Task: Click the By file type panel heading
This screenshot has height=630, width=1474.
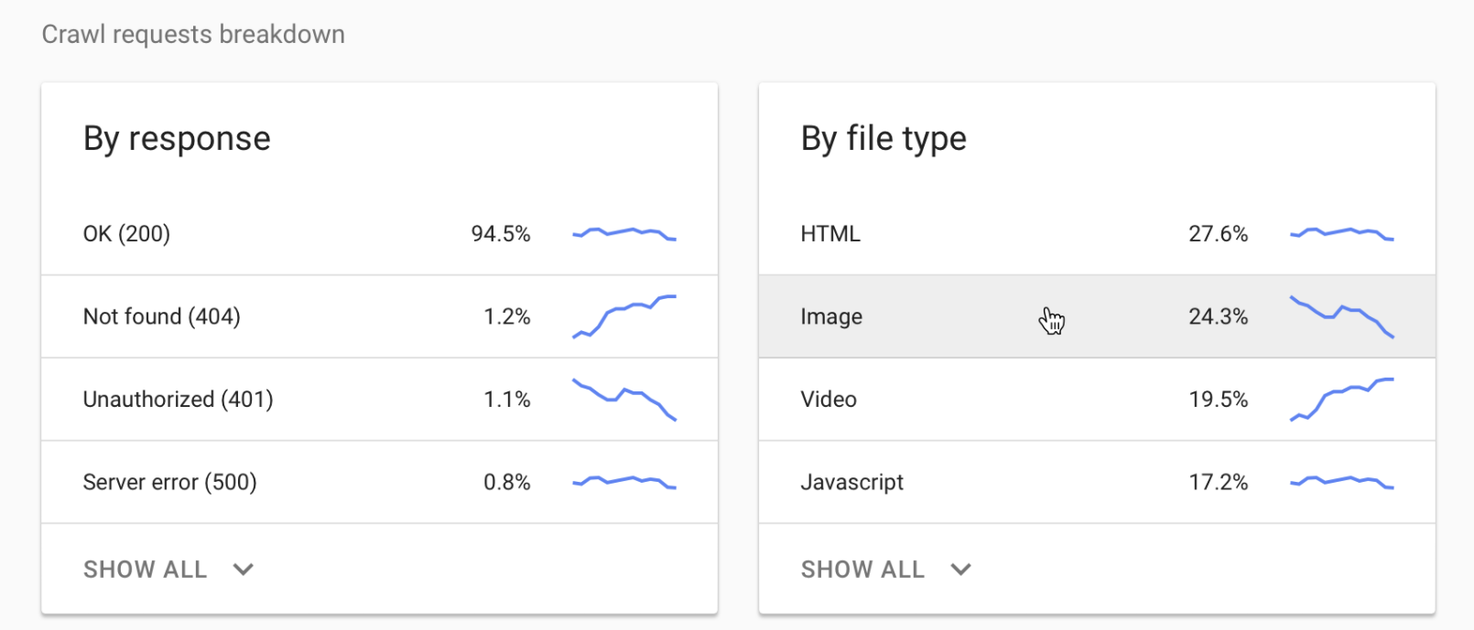Action: coord(883,138)
